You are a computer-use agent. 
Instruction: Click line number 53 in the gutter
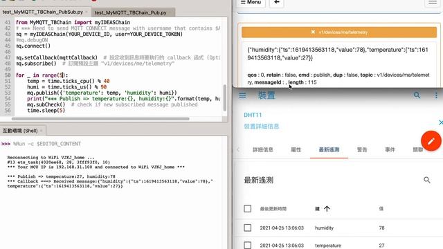(8, 93)
